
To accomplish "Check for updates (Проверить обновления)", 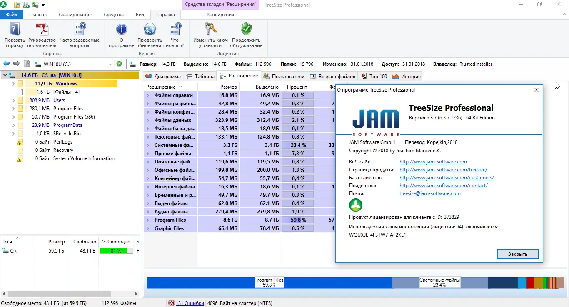I will click(x=150, y=29).
